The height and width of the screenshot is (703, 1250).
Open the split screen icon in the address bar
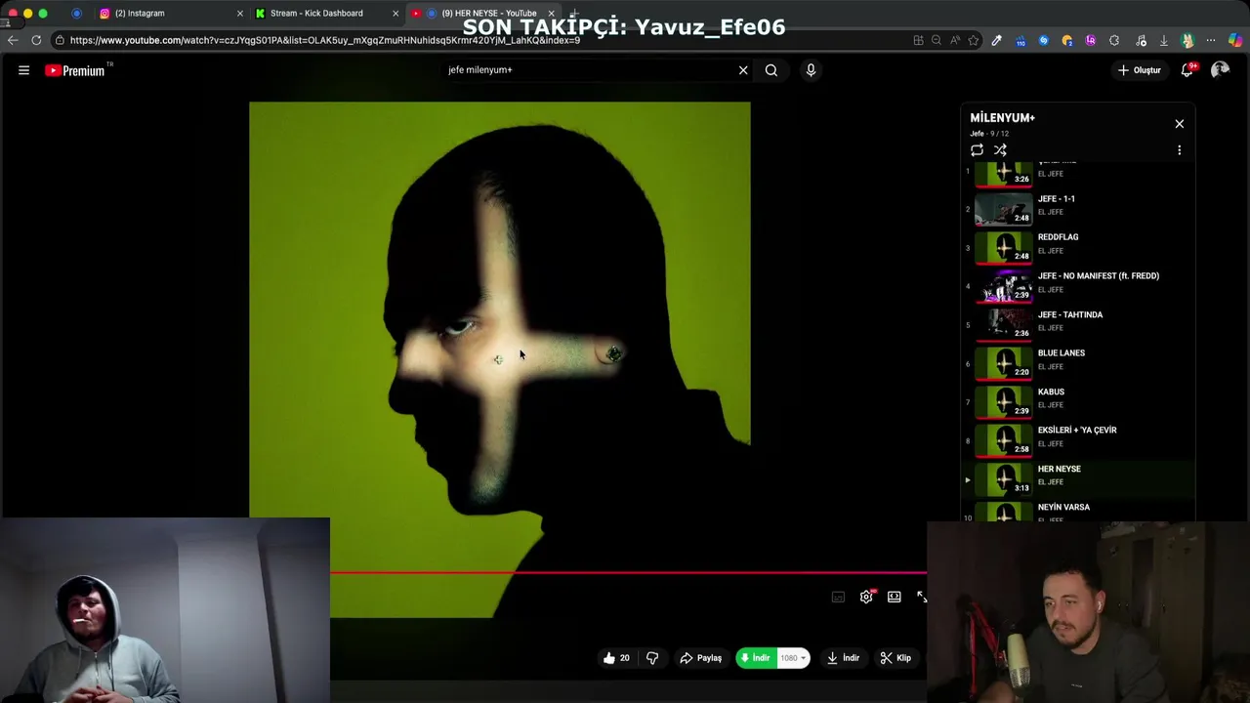click(918, 40)
